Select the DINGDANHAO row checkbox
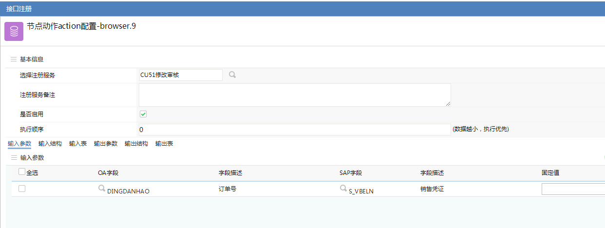The height and width of the screenshot is (228, 605). tap(22, 189)
